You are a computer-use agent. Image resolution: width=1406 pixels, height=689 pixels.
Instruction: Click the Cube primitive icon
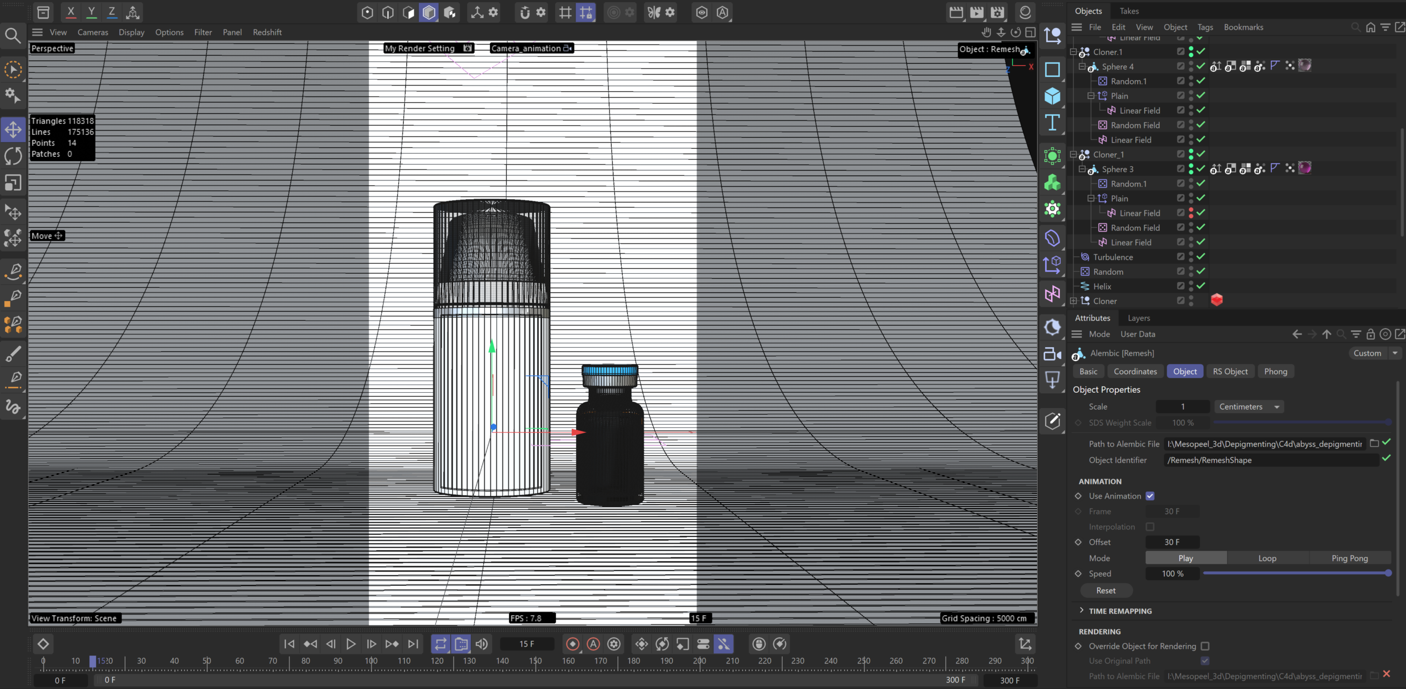[1052, 96]
